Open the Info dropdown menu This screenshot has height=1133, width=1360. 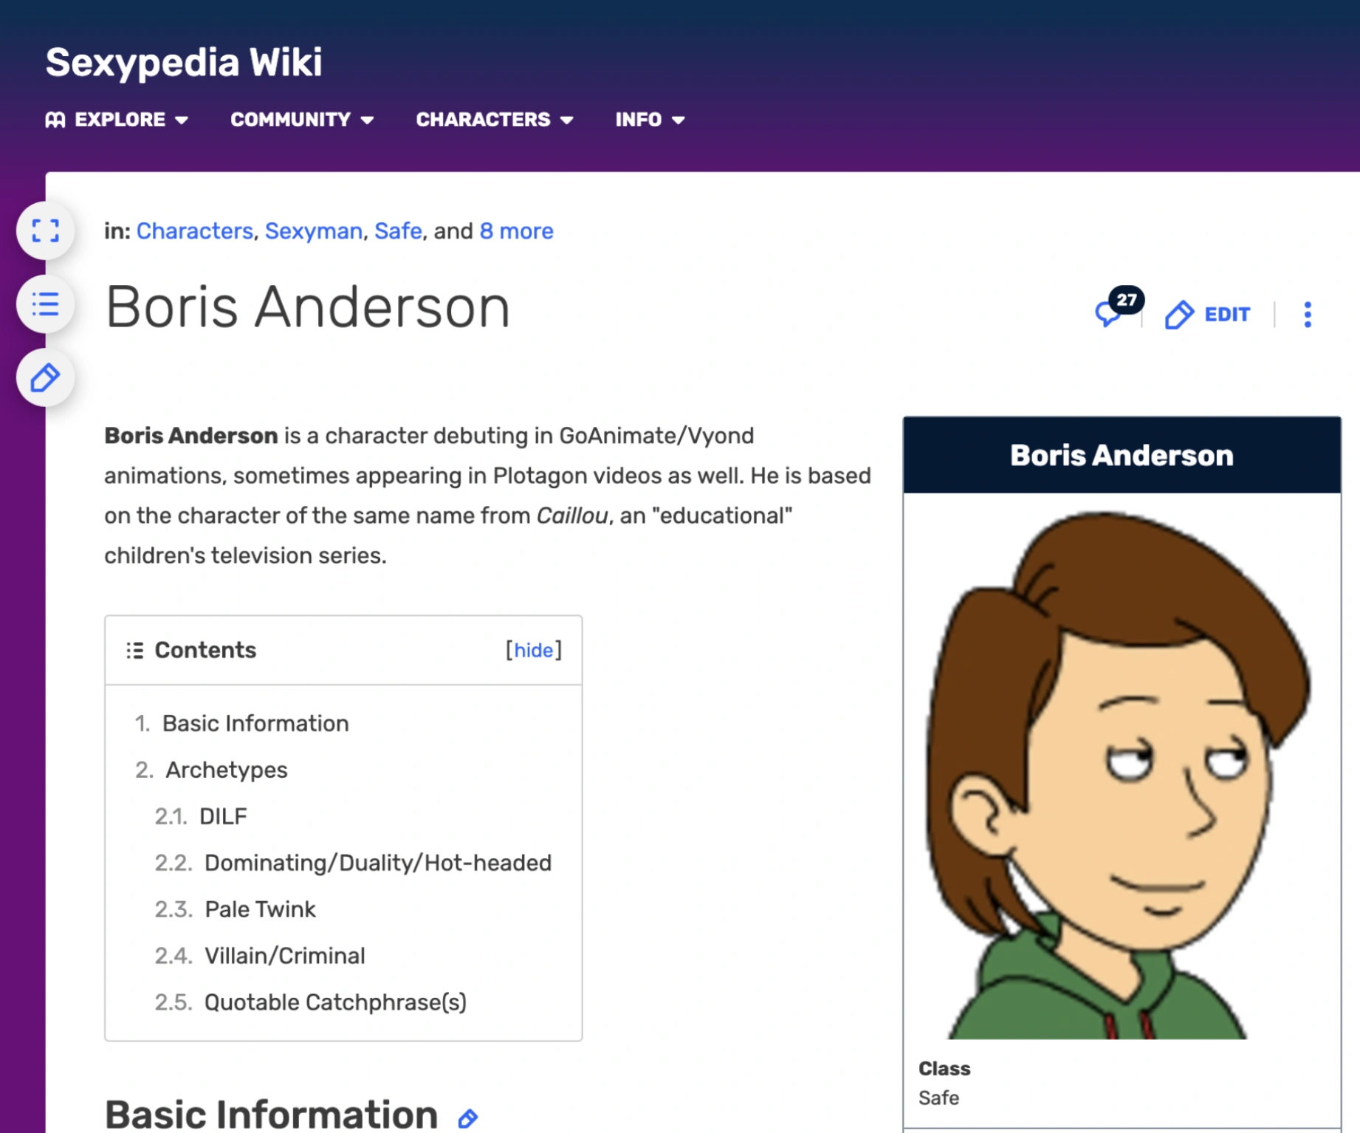point(639,119)
